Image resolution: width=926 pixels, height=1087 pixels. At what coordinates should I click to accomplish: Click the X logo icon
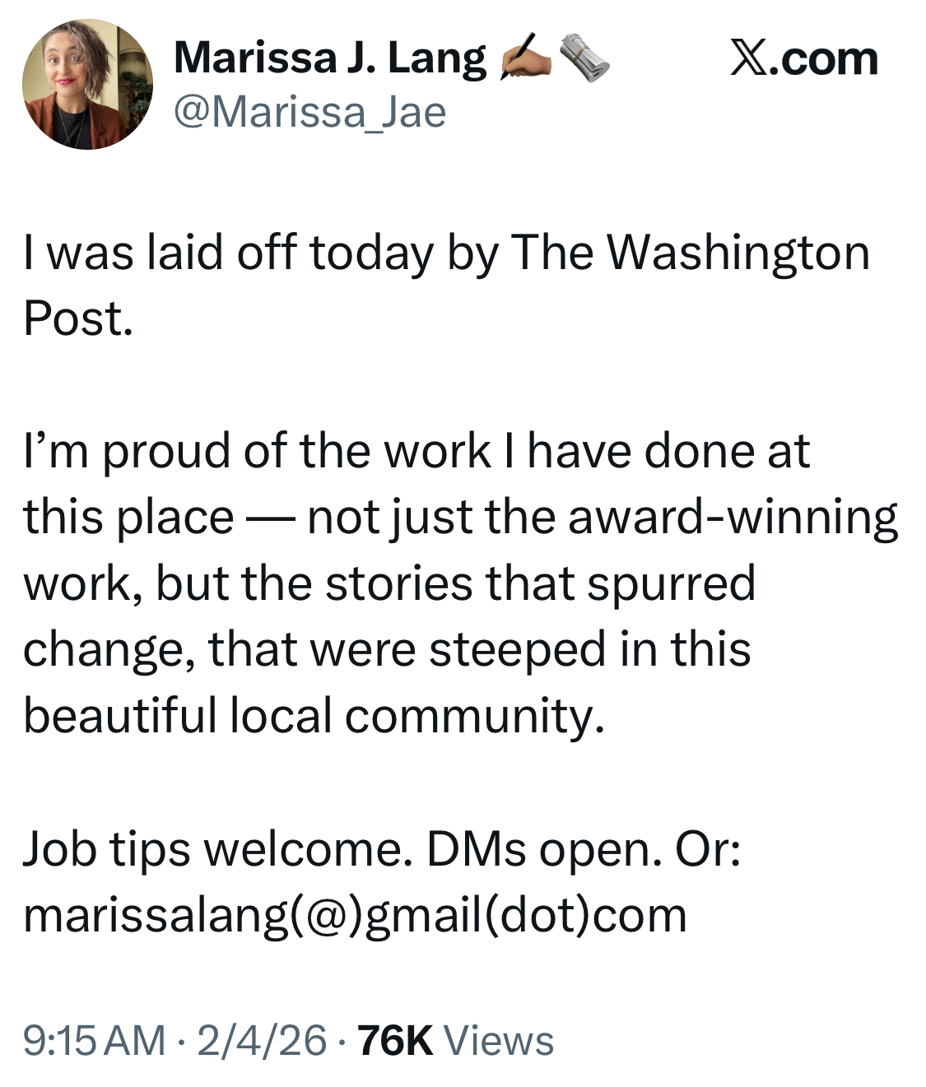click(748, 59)
